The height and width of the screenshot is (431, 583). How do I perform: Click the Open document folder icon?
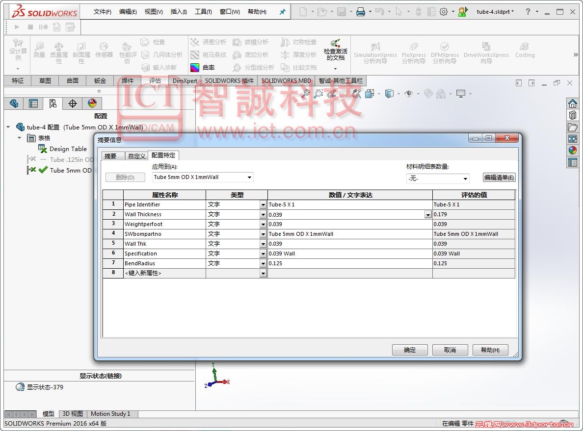click(322, 12)
